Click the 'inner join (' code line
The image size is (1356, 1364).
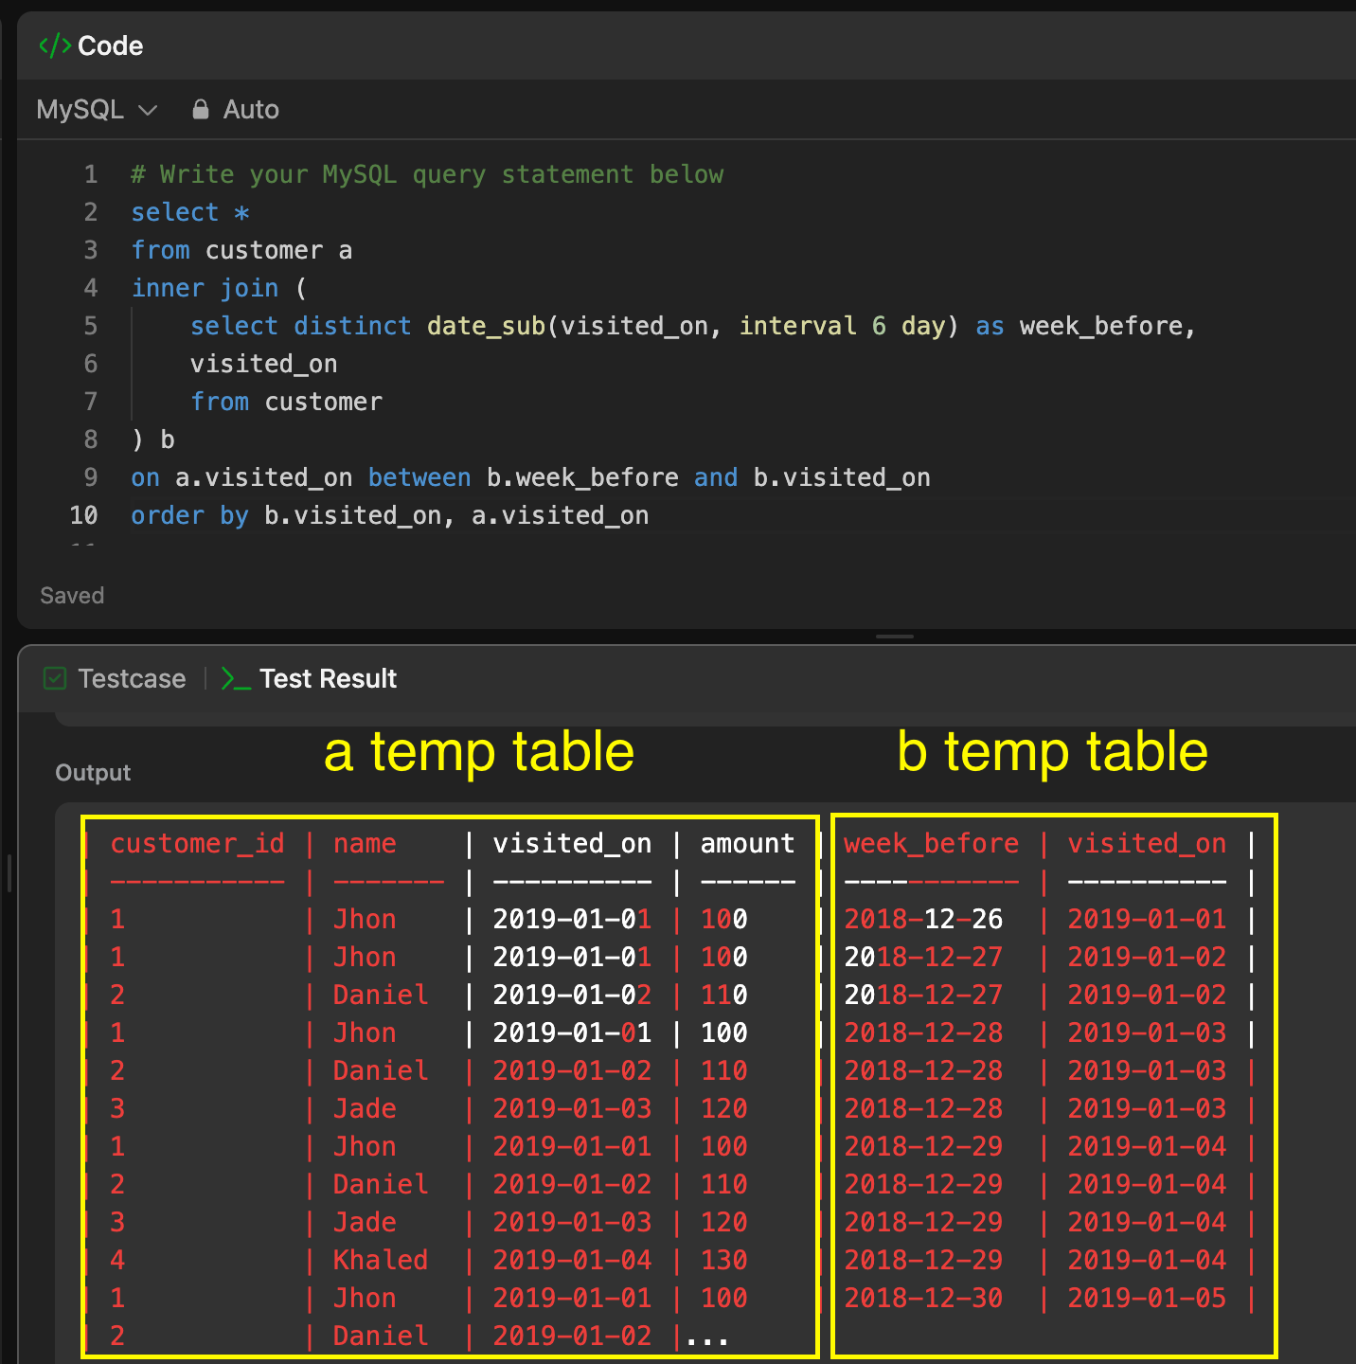(219, 288)
